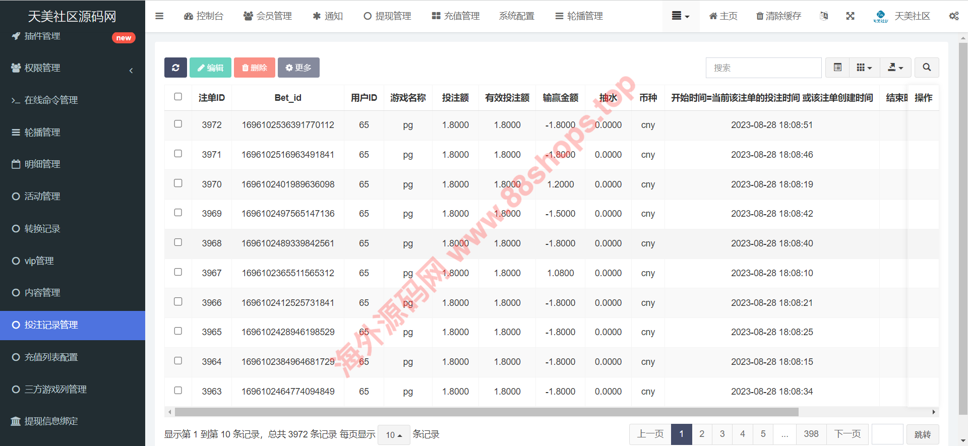Click the 清除缓存 trash icon
This screenshot has height=446, width=968.
(759, 16)
